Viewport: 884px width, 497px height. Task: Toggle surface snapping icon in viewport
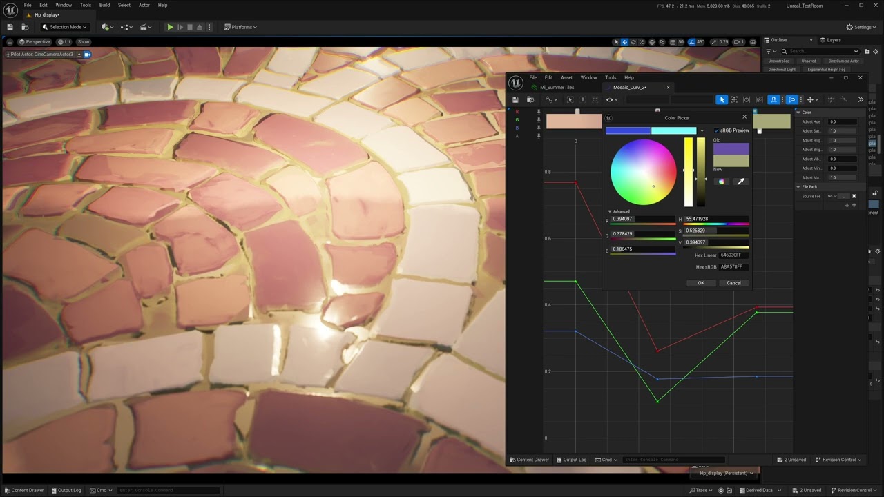coord(662,42)
